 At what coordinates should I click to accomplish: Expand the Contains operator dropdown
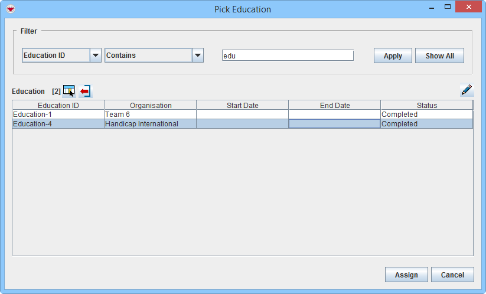click(198, 55)
